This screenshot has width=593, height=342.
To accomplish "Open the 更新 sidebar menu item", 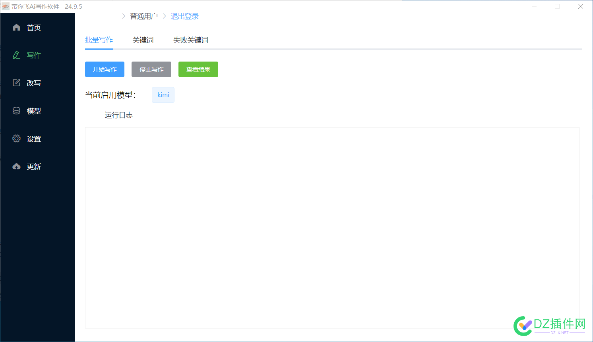I will pos(37,166).
